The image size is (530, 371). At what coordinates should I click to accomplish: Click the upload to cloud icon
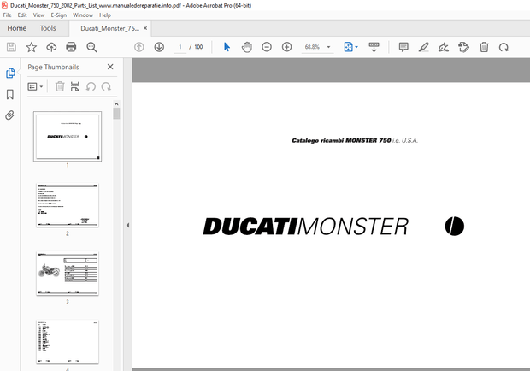[51, 47]
